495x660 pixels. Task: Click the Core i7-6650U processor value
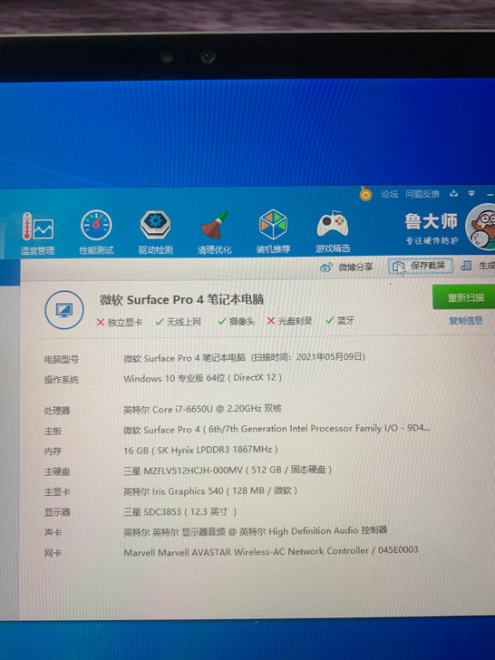(202, 409)
